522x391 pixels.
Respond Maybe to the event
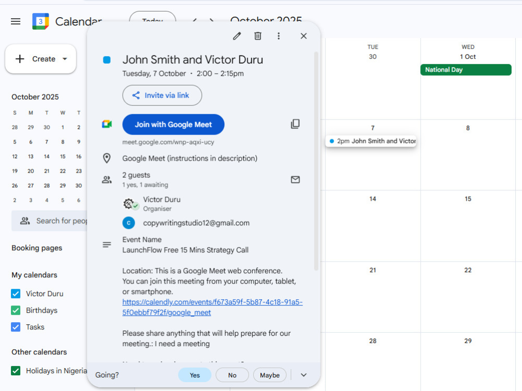(x=270, y=375)
